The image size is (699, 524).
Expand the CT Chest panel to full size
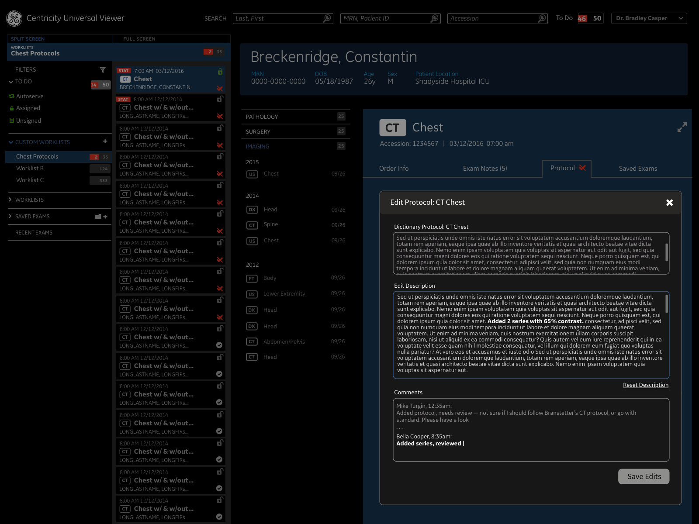tap(682, 127)
